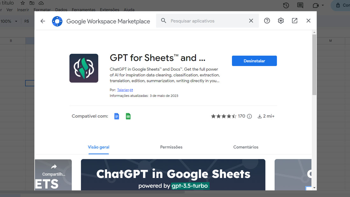Open the Ajuda menu
This screenshot has width=350, height=197.
[x=129, y=10]
